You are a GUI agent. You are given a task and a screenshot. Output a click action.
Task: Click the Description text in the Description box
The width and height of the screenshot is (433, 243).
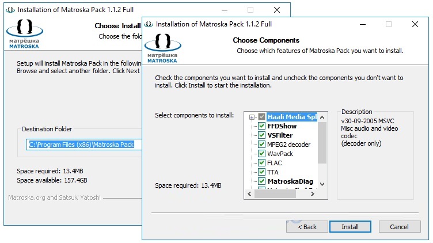[369, 132]
